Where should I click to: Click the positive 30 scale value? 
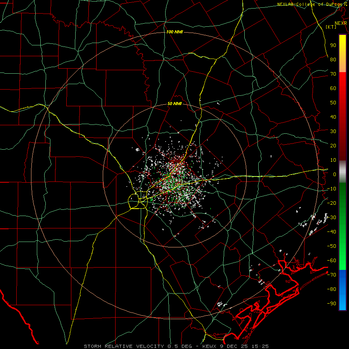tap(333, 131)
